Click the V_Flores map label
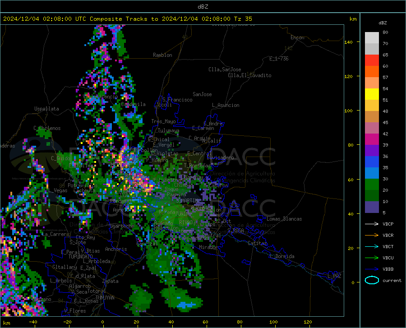 pyautogui.click(x=75, y=311)
